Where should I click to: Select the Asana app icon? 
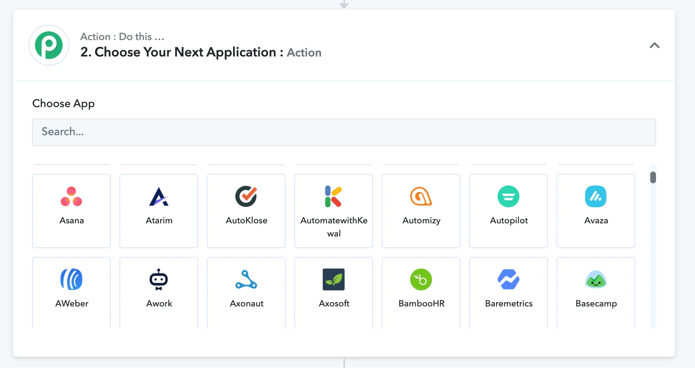coord(71,196)
